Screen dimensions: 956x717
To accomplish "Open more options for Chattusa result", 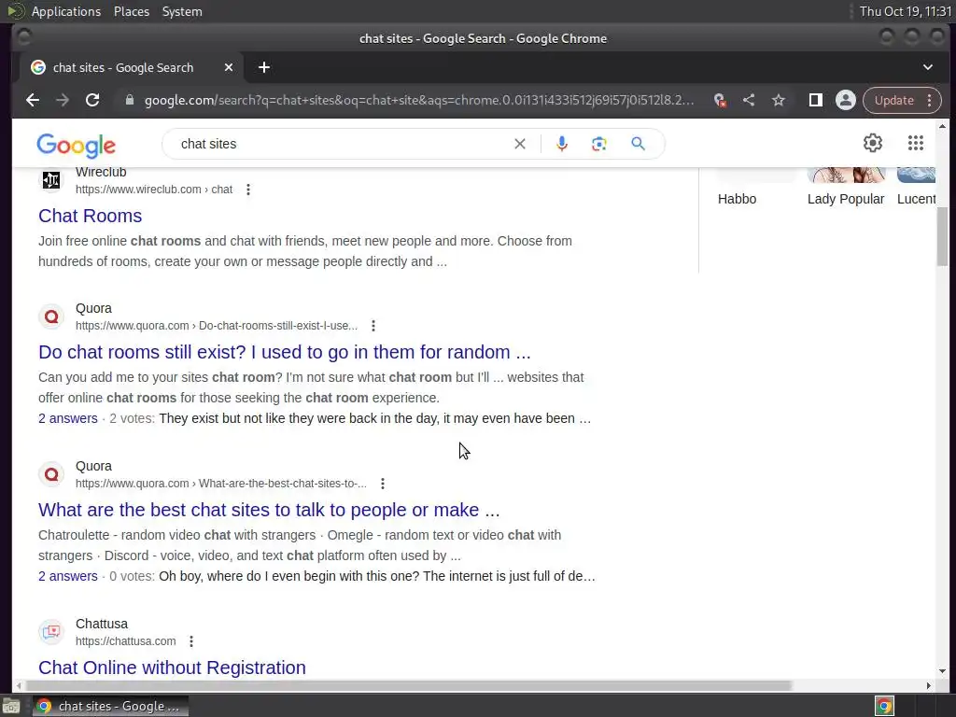I will click(190, 641).
